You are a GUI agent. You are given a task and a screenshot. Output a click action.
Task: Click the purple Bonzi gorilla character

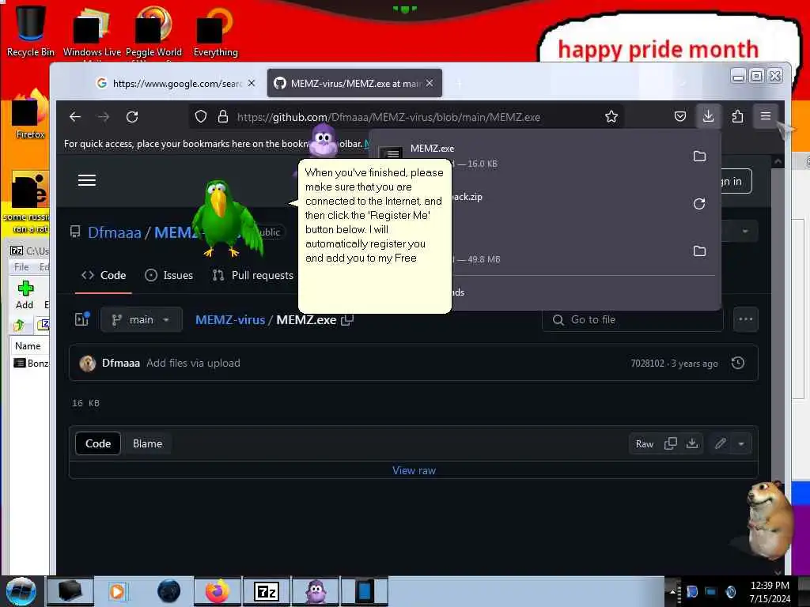[x=323, y=141]
